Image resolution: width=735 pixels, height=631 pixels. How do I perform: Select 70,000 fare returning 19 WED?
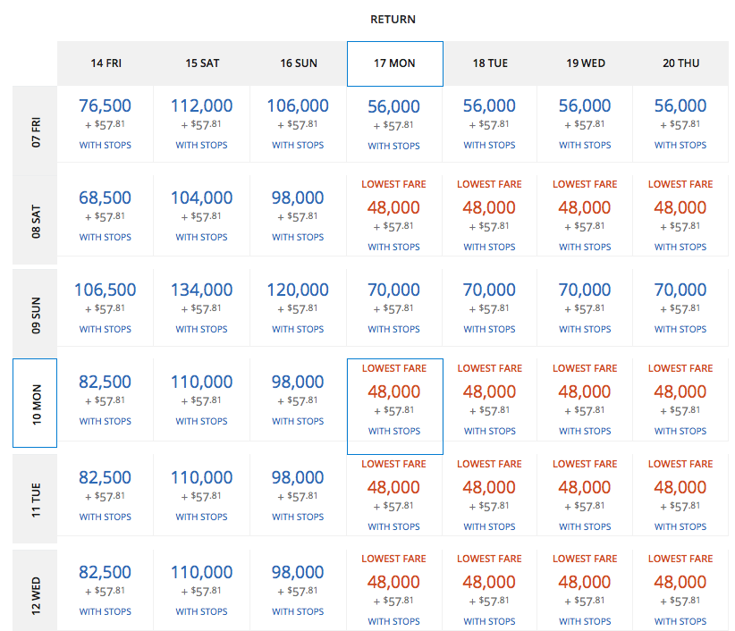[x=585, y=290]
